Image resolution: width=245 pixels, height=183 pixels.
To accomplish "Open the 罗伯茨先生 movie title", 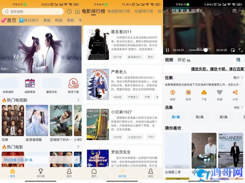I will (x=121, y=152).
